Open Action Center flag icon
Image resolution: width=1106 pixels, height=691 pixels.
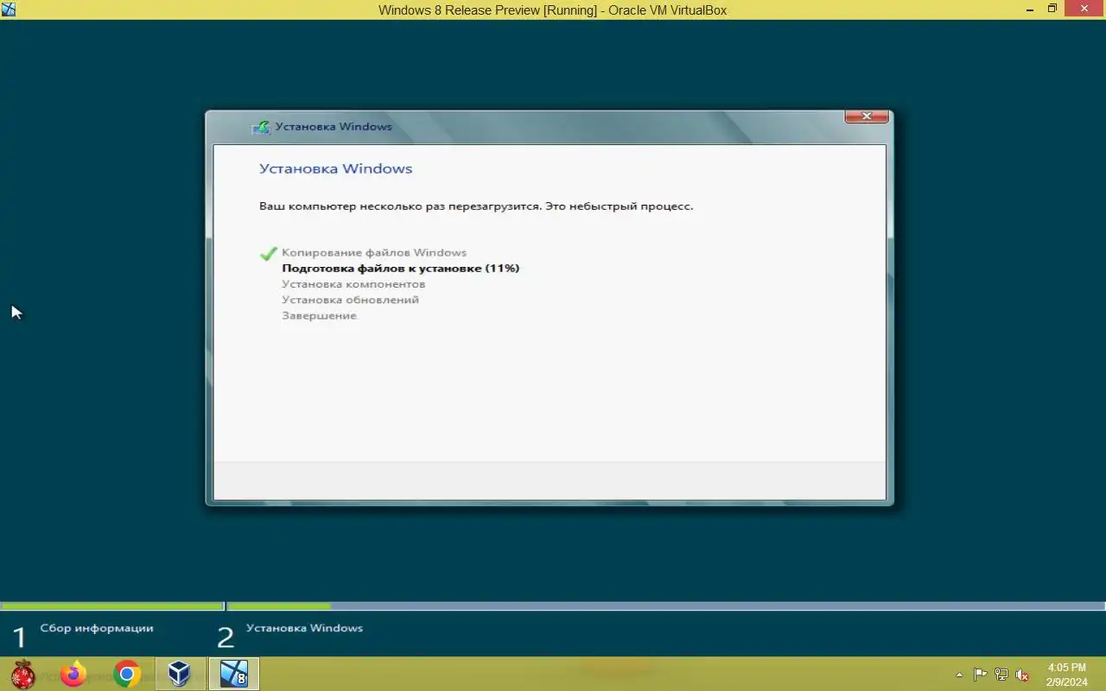pyautogui.click(x=980, y=675)
